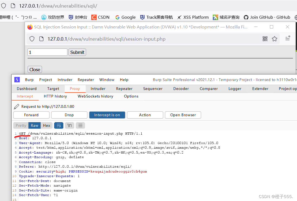Click the session ID input field containing 1
Image resolution: width=297 pixels, height=201 pixels.
tap(47, 52)
